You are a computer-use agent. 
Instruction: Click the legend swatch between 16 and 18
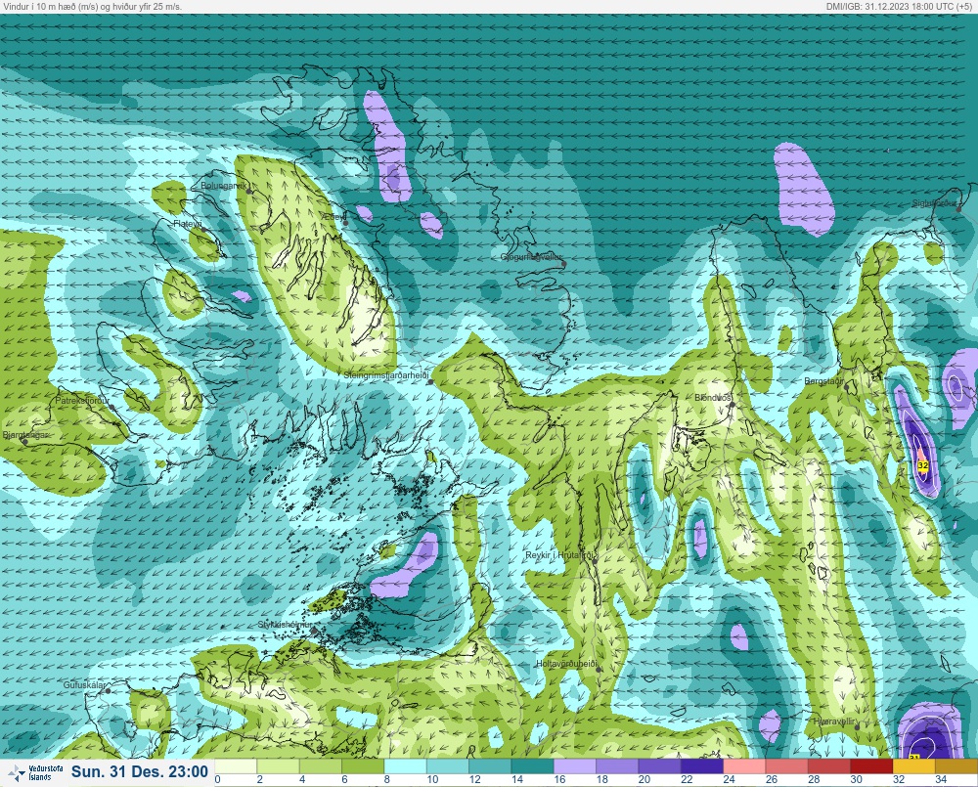[575, 765]
